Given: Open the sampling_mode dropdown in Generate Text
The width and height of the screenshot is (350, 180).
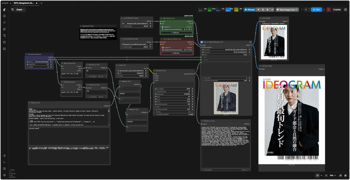Looking at the screenshot, I should click(x=174, y=91).
